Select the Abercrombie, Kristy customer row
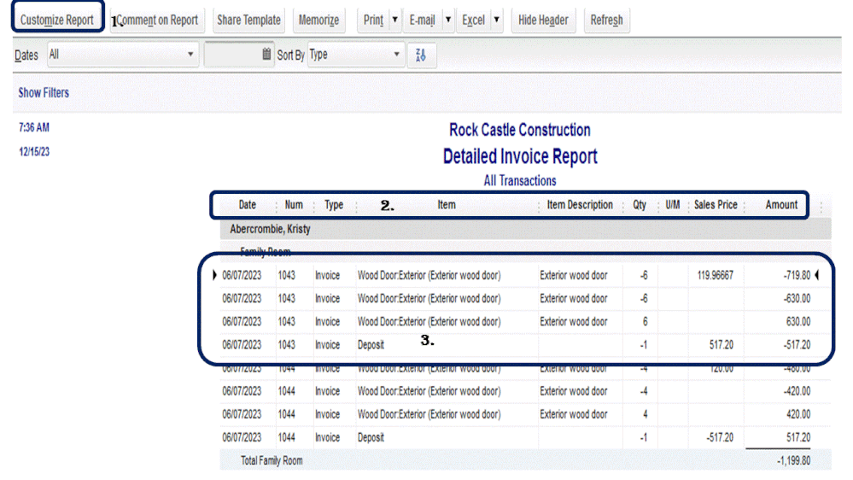The width and height of the screenshot is (853, 480). (525, 229)
